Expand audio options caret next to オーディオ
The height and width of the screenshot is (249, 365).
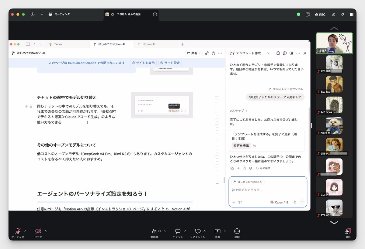pyautogui.click(x=25, y=231)
